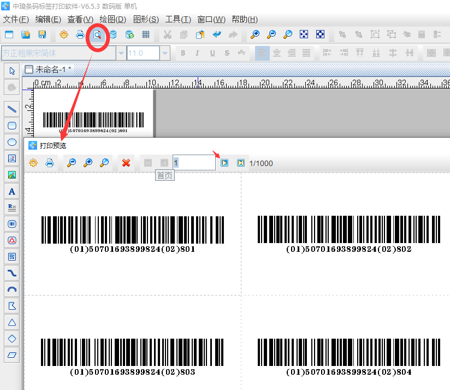Zoom out using main toolbar minus magnifier

tap(271, 34)
